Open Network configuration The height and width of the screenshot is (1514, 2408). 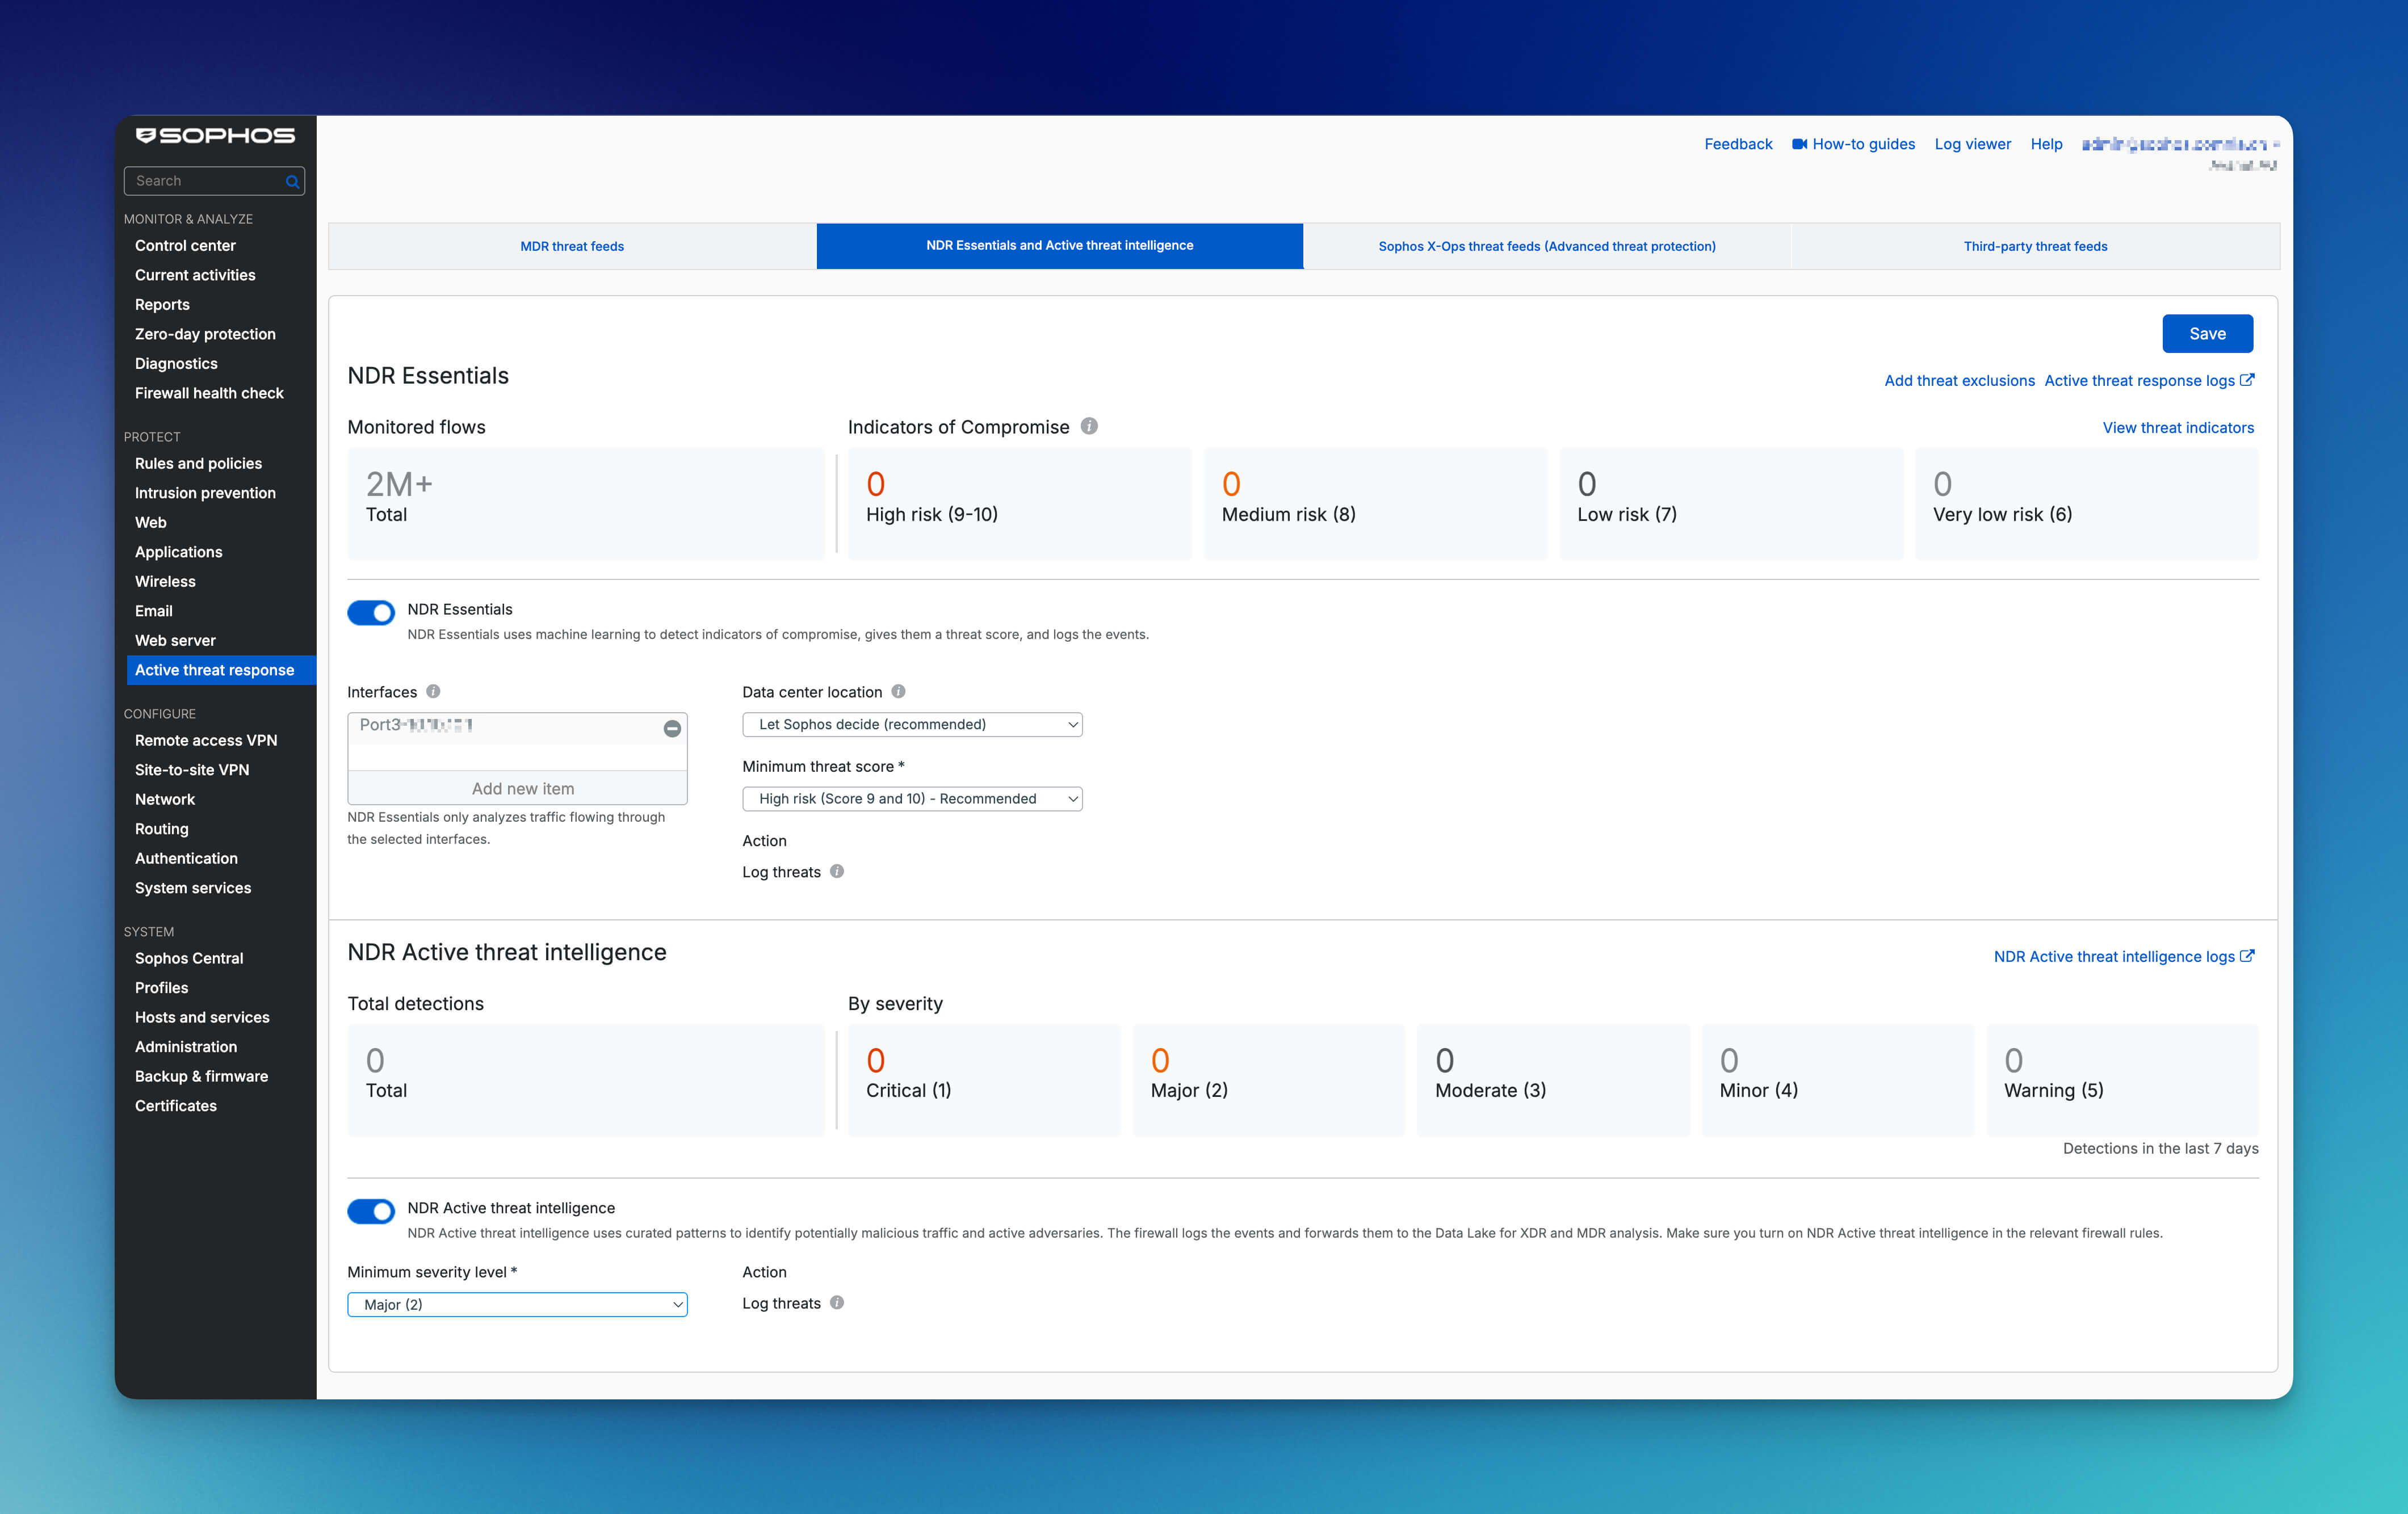click(165, 798)
